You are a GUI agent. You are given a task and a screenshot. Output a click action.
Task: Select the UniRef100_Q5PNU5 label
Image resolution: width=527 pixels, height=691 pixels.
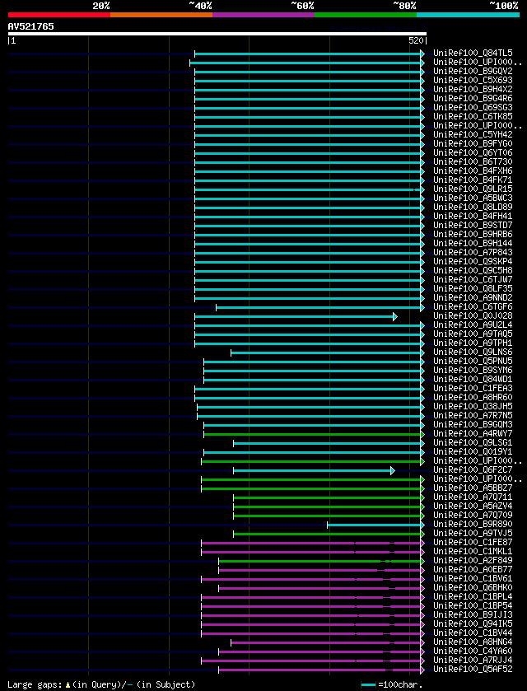tap(473, 362)
